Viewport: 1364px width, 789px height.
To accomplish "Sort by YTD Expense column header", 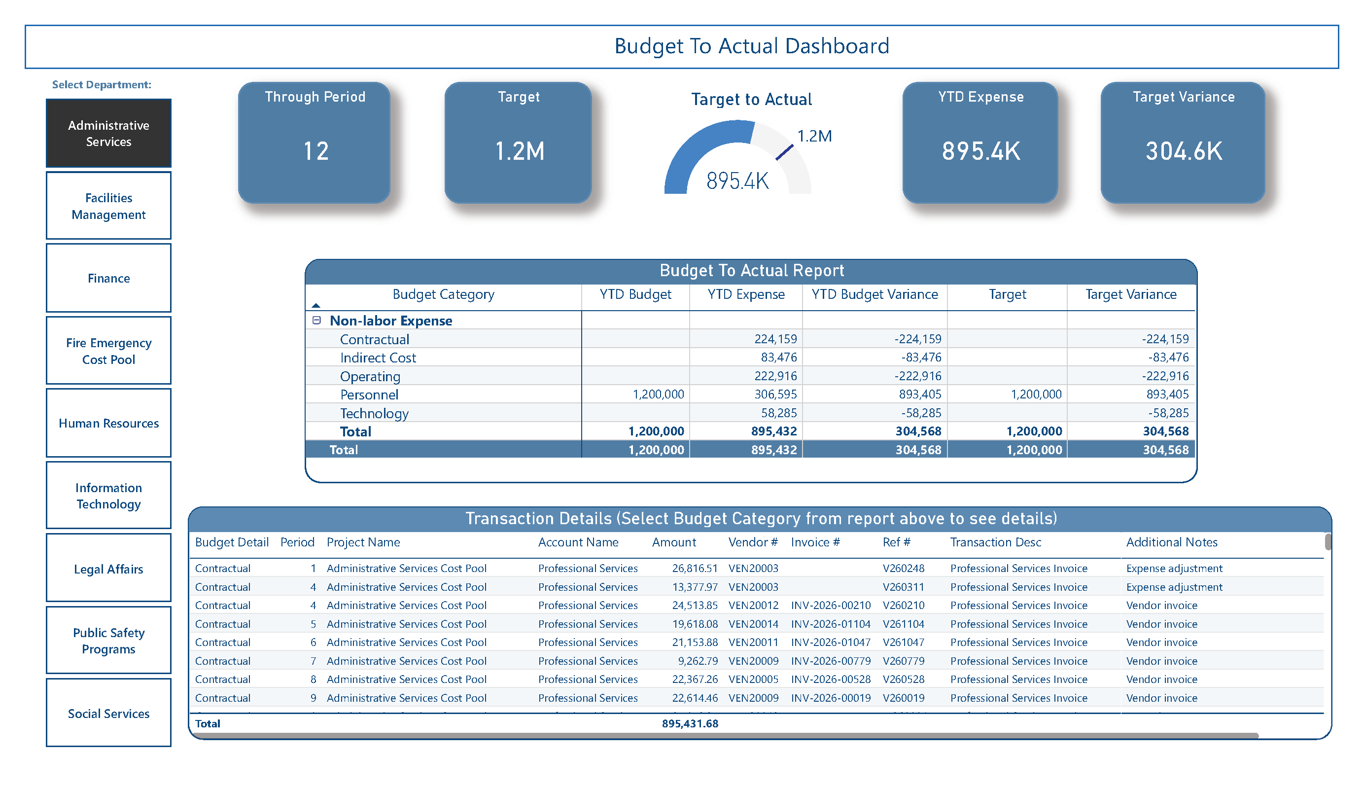I will (746, 294).
